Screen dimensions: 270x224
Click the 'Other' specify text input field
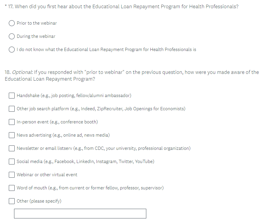coord(80,213)
